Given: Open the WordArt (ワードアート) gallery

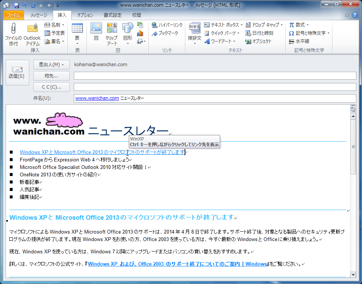Looking at the screenshot, I should click(x=220, y=41).
